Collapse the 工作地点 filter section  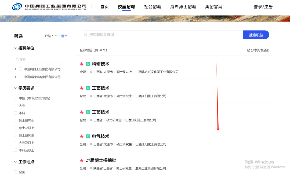click(x=15, y=162)
